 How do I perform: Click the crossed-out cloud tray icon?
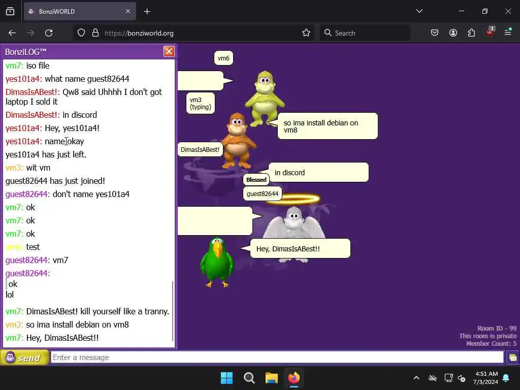coord(433,378)
